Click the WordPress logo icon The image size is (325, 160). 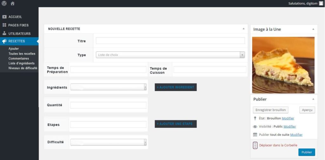point(4,3)
